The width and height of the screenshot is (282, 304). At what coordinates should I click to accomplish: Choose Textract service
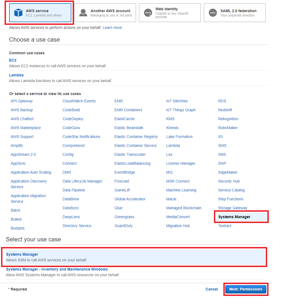[225, 226]
